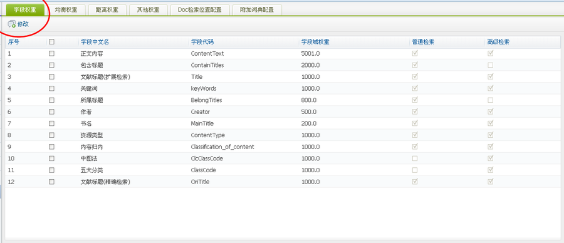Switch to the 均衡权重 tab
The image size is (564, 243).
(x=66, y=9)
